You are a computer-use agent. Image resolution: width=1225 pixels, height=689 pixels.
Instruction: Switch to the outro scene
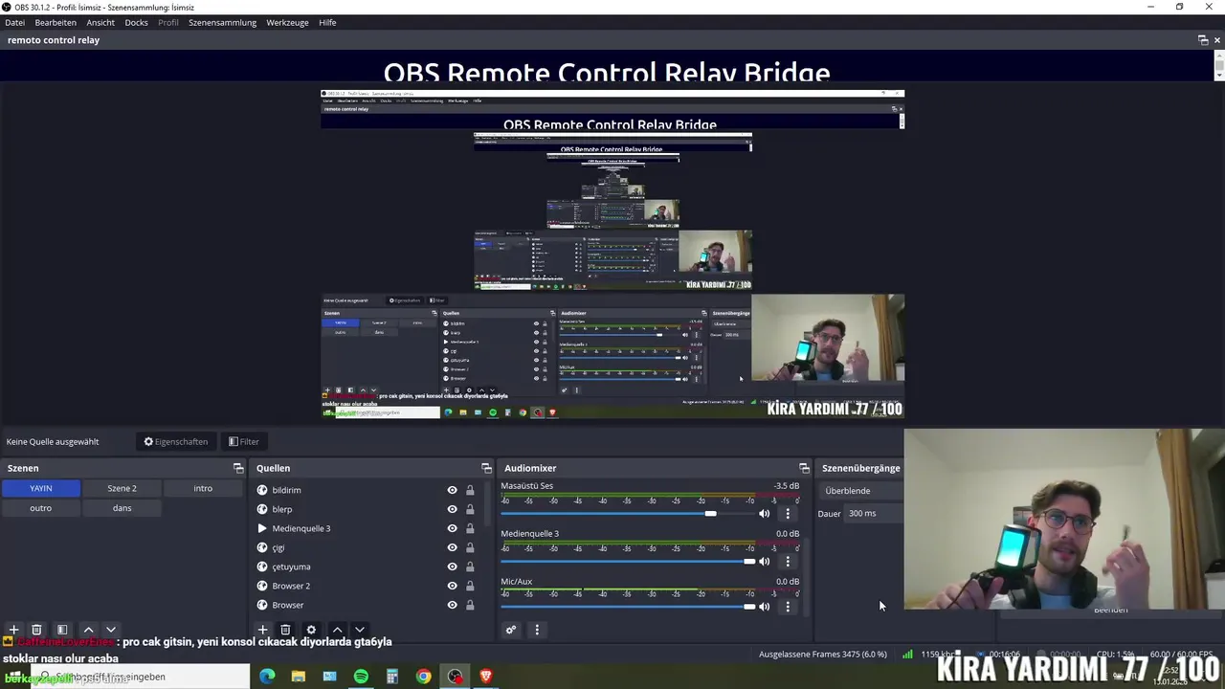click(40, 508)
